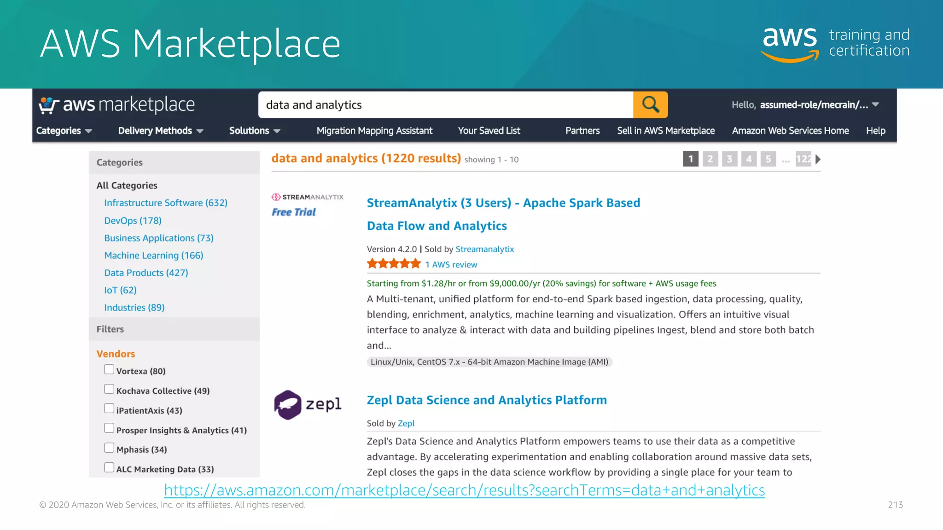Image resolution: width=943 pixels, height=530 pixels.
Task: Filter by DevOps (178) category
Action: [133, 220]
